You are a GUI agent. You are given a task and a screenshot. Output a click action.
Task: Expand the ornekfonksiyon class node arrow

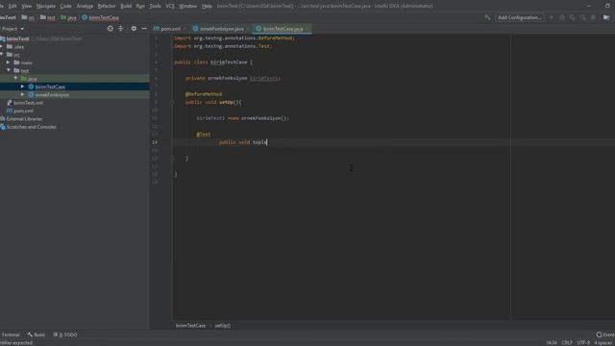pyautogui.click(x=22, y=94)
